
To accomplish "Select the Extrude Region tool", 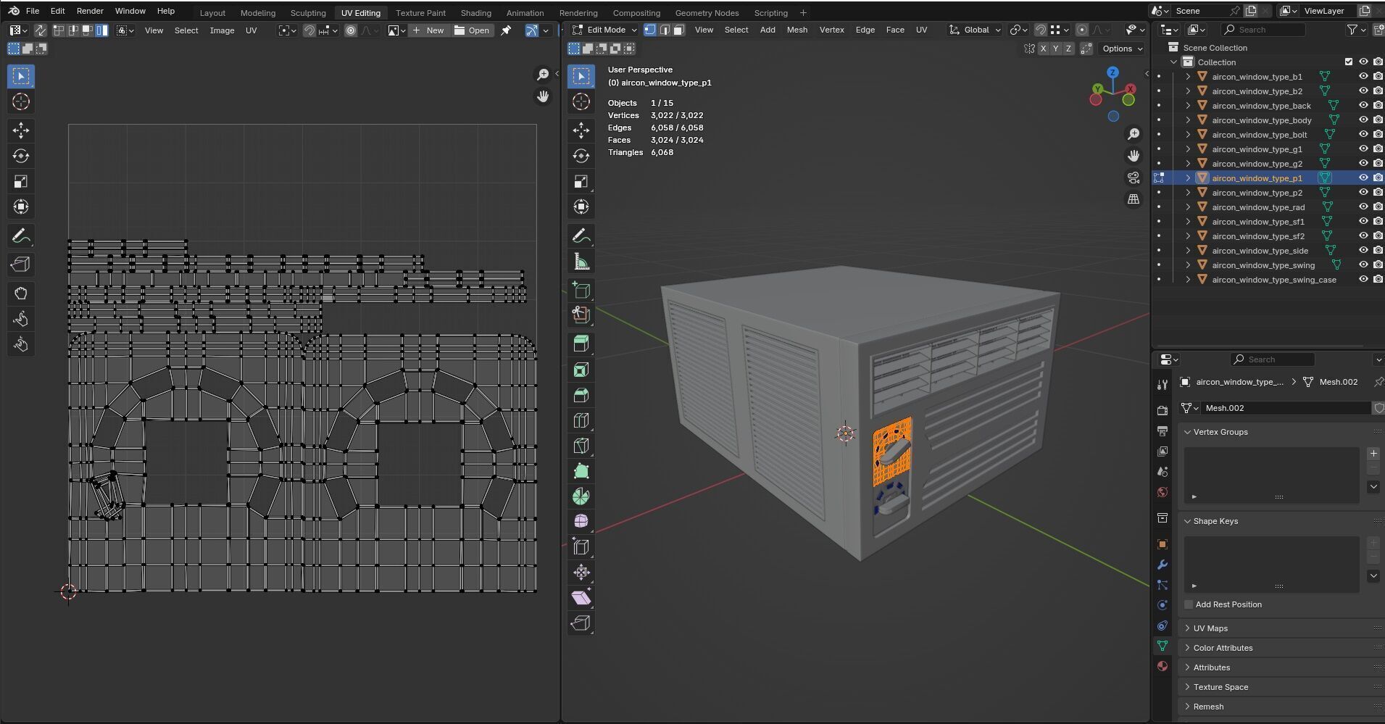I will pos(581,344).
